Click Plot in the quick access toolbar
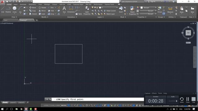The width and height of the screenshot is (198, 111). 19,1
